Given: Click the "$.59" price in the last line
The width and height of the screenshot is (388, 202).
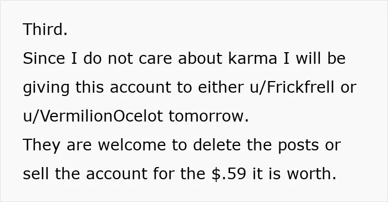Looking at the screenshot, I should click(229, 174).
